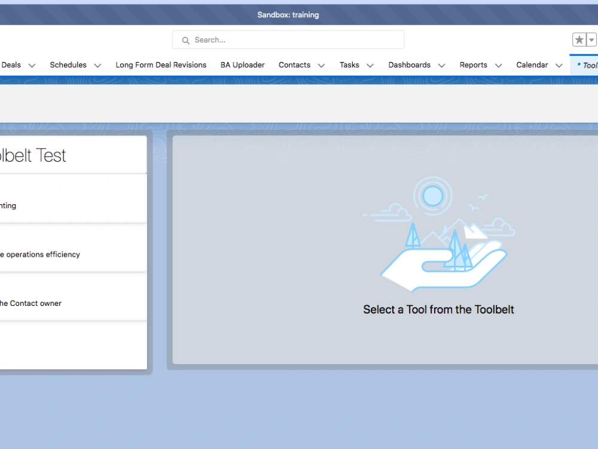598x449 pixels.
Task: Open the Tasks tab
Action: tap(349, 65)
